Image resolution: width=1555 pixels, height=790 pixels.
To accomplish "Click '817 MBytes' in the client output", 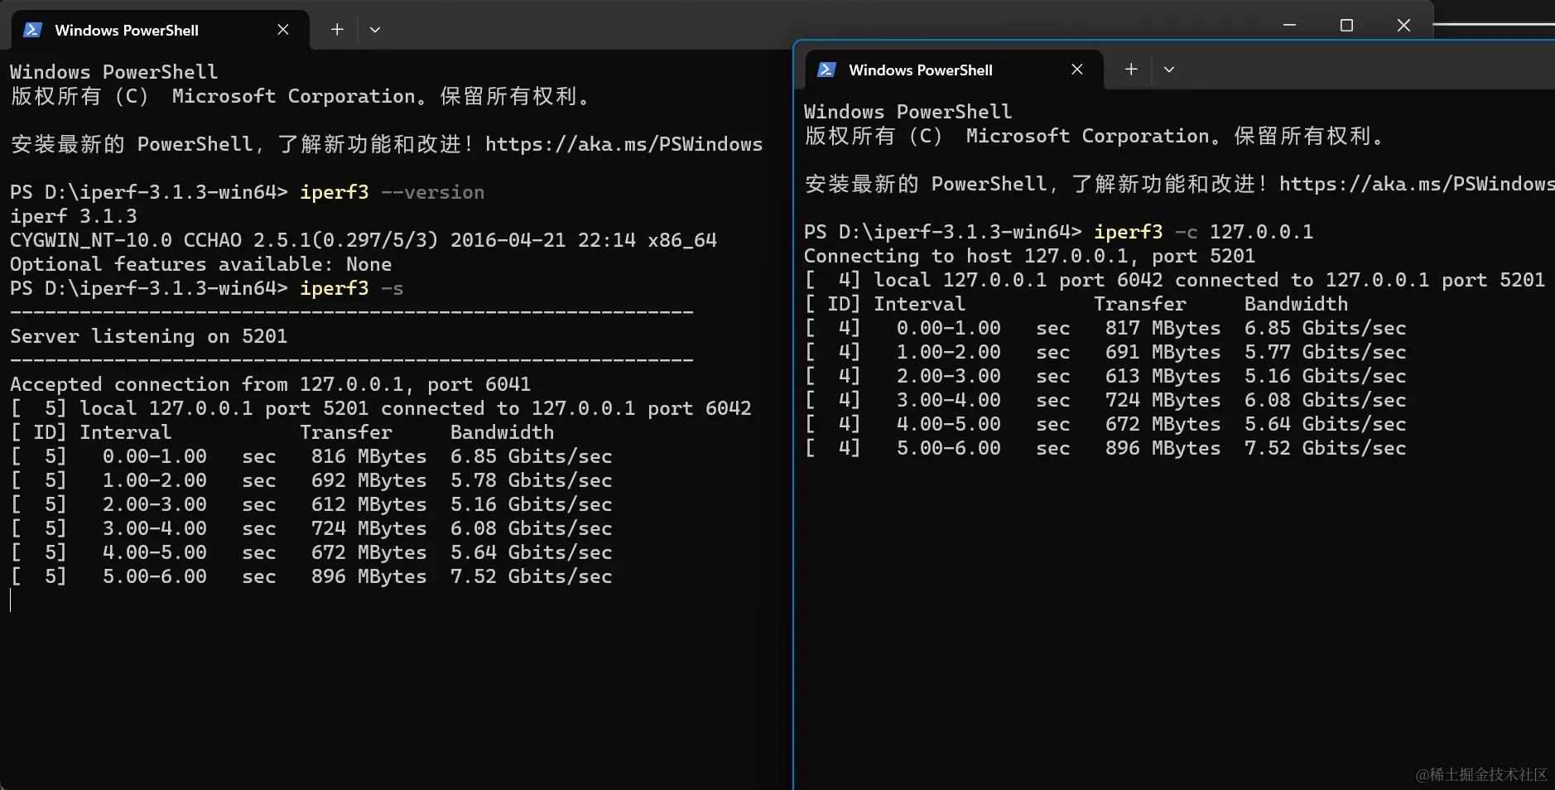I will 1163,328.
